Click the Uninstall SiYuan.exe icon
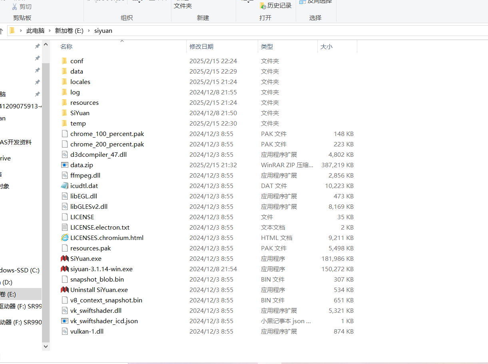 pyautogui.click(x=64, y=290)
